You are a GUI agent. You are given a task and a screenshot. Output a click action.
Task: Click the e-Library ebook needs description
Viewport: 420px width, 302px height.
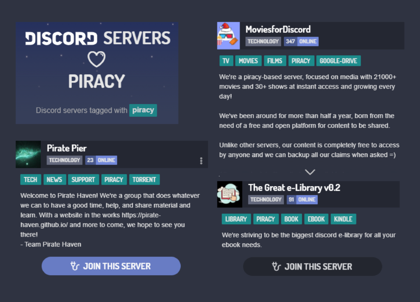(308, 240)
